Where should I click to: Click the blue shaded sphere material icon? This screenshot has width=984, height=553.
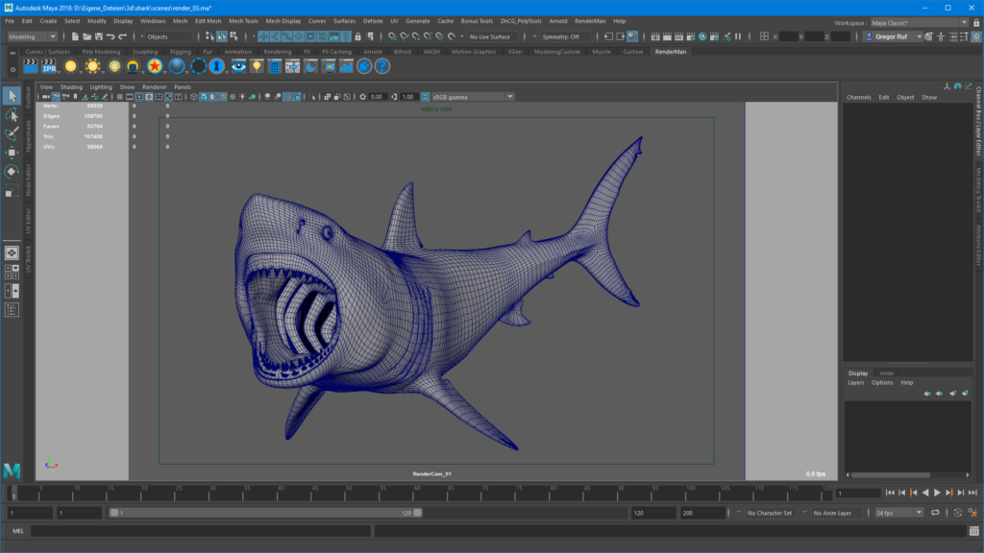177,66
